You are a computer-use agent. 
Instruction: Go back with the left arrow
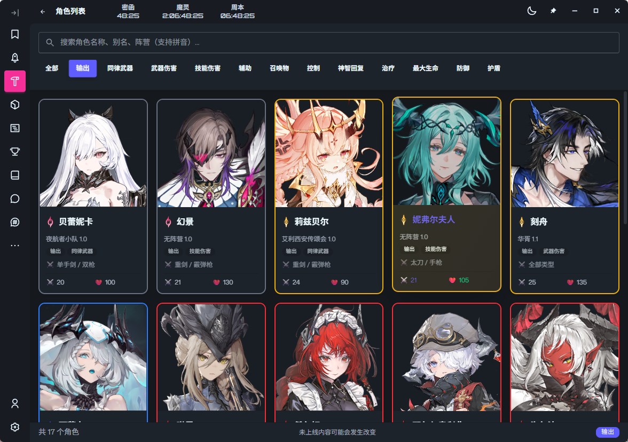(43, 12)
